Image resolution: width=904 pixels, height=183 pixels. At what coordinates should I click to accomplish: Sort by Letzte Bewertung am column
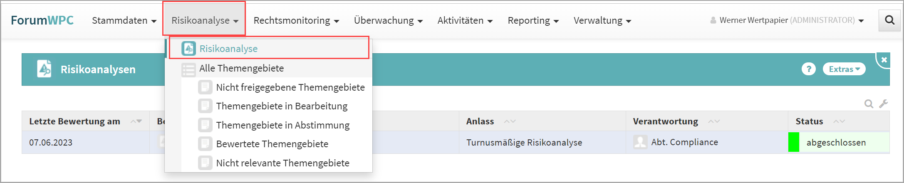[136, 121]
